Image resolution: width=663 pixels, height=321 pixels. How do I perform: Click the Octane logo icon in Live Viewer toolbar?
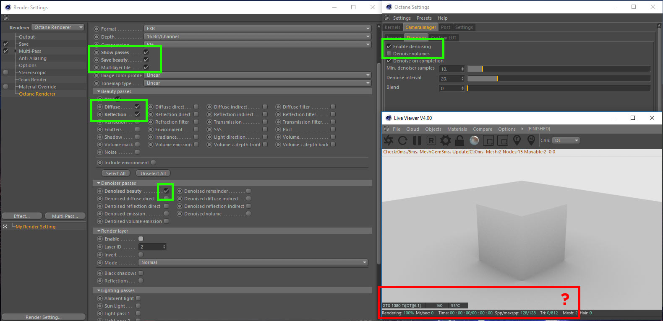(x=389, y=140)
